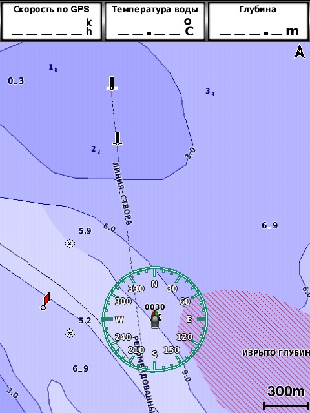Select the depth sounding 1.8

coord(53,68)
